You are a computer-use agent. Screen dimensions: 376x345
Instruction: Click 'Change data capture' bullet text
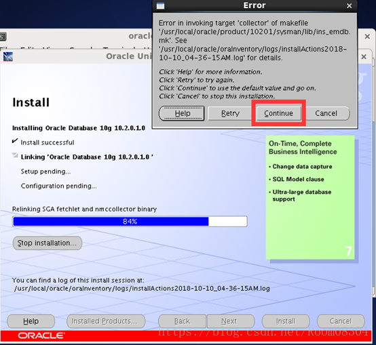point(302,167)
